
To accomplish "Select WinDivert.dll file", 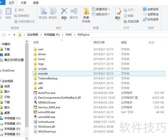I will pos(47,127).
